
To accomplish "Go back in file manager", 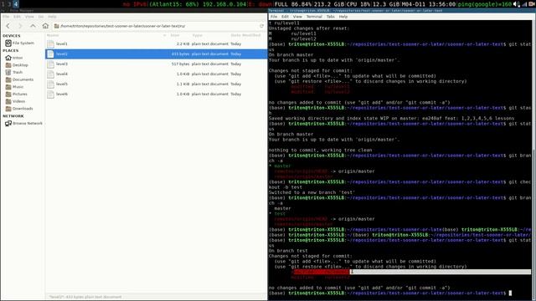I will (8, 26).
